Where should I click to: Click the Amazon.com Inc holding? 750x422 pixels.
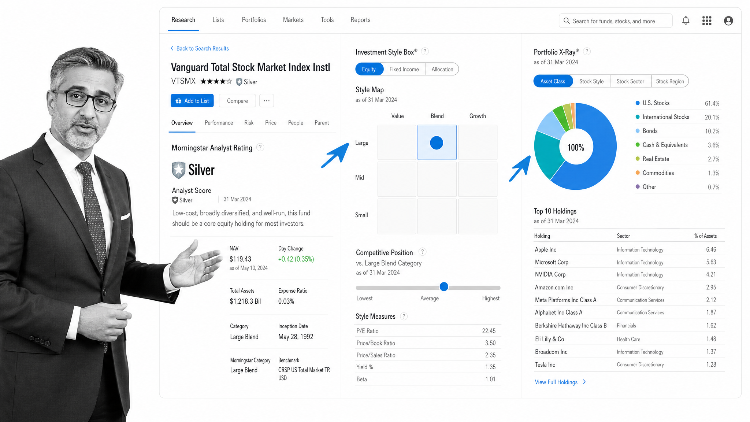click(x=554, y=288)
